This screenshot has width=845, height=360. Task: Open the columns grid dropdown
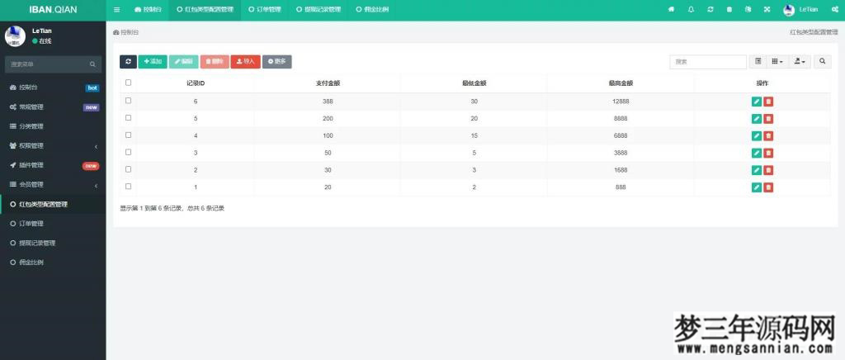coord(777,61)
